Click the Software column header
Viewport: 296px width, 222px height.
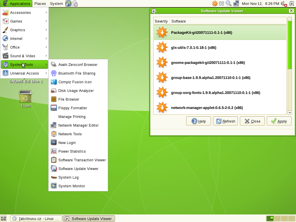click(x=228, y=21)
